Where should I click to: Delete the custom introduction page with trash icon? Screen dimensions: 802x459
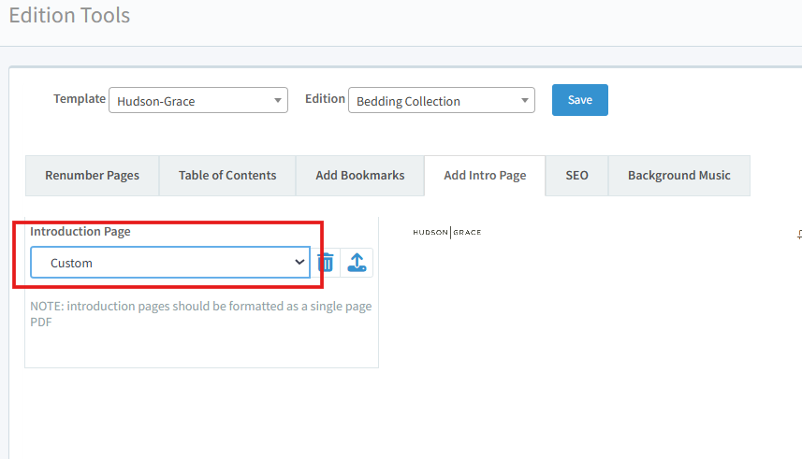(x=326, y=263)
